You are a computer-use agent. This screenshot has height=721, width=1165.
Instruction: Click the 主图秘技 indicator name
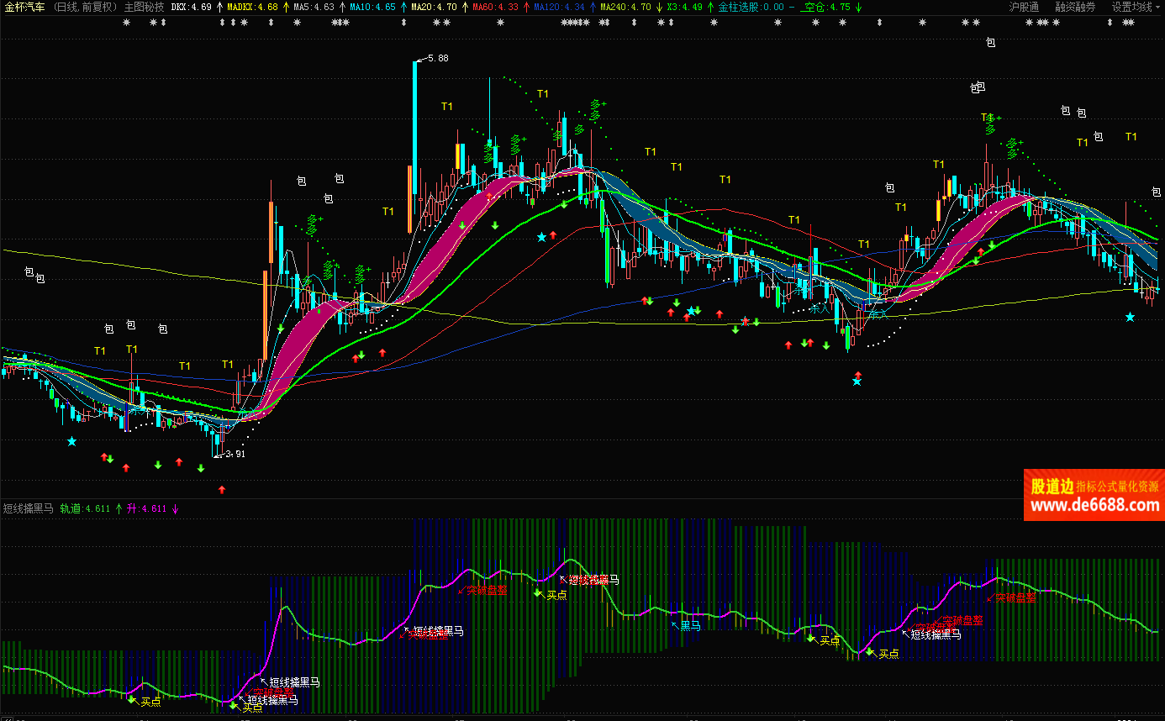click(x=145, y=7)
